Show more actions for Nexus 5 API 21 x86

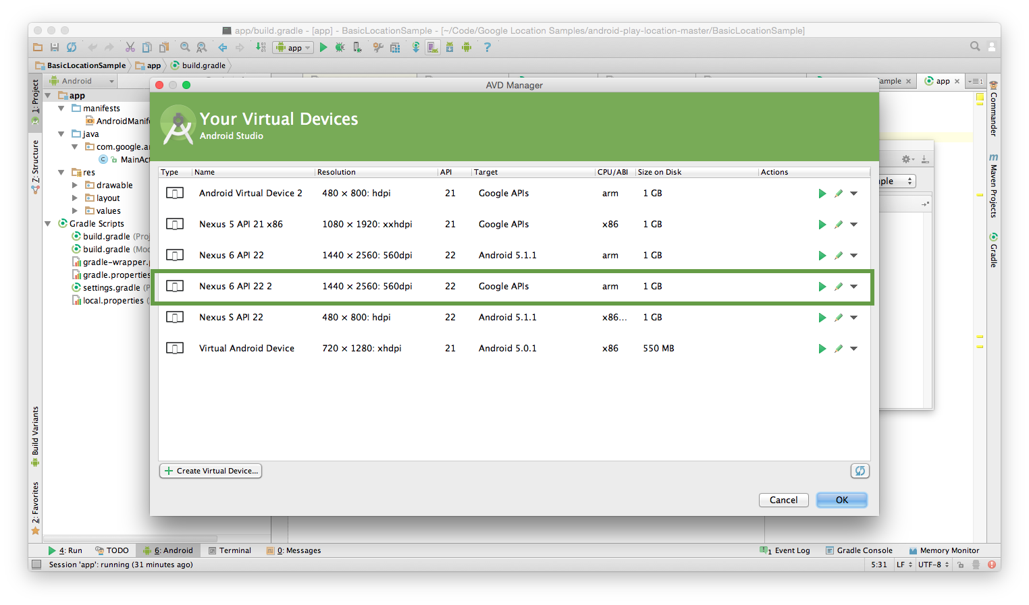[854, 225]
